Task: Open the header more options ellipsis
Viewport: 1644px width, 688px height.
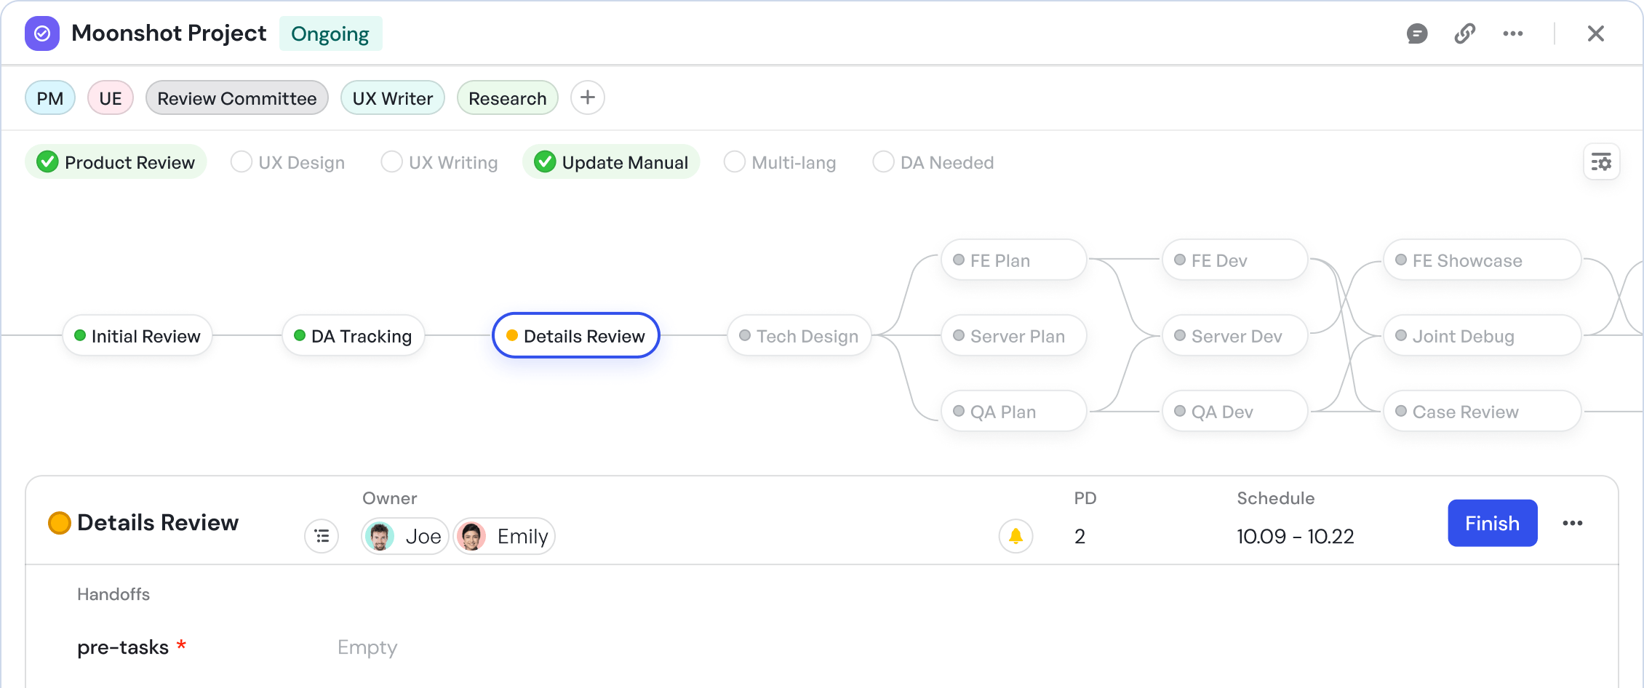Action: pyautogui.click(x=1513, y=33)
